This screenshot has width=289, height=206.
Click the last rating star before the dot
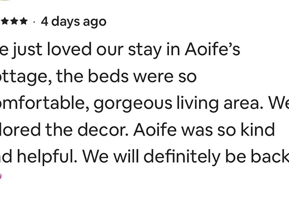(24, 21)
